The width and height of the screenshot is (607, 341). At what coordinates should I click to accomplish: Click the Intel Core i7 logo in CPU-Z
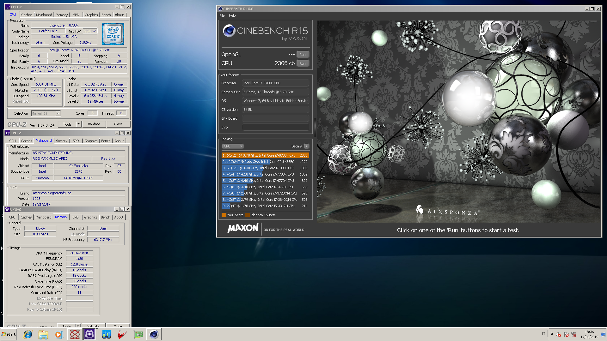pyautogui.click(x=113, y=33)
